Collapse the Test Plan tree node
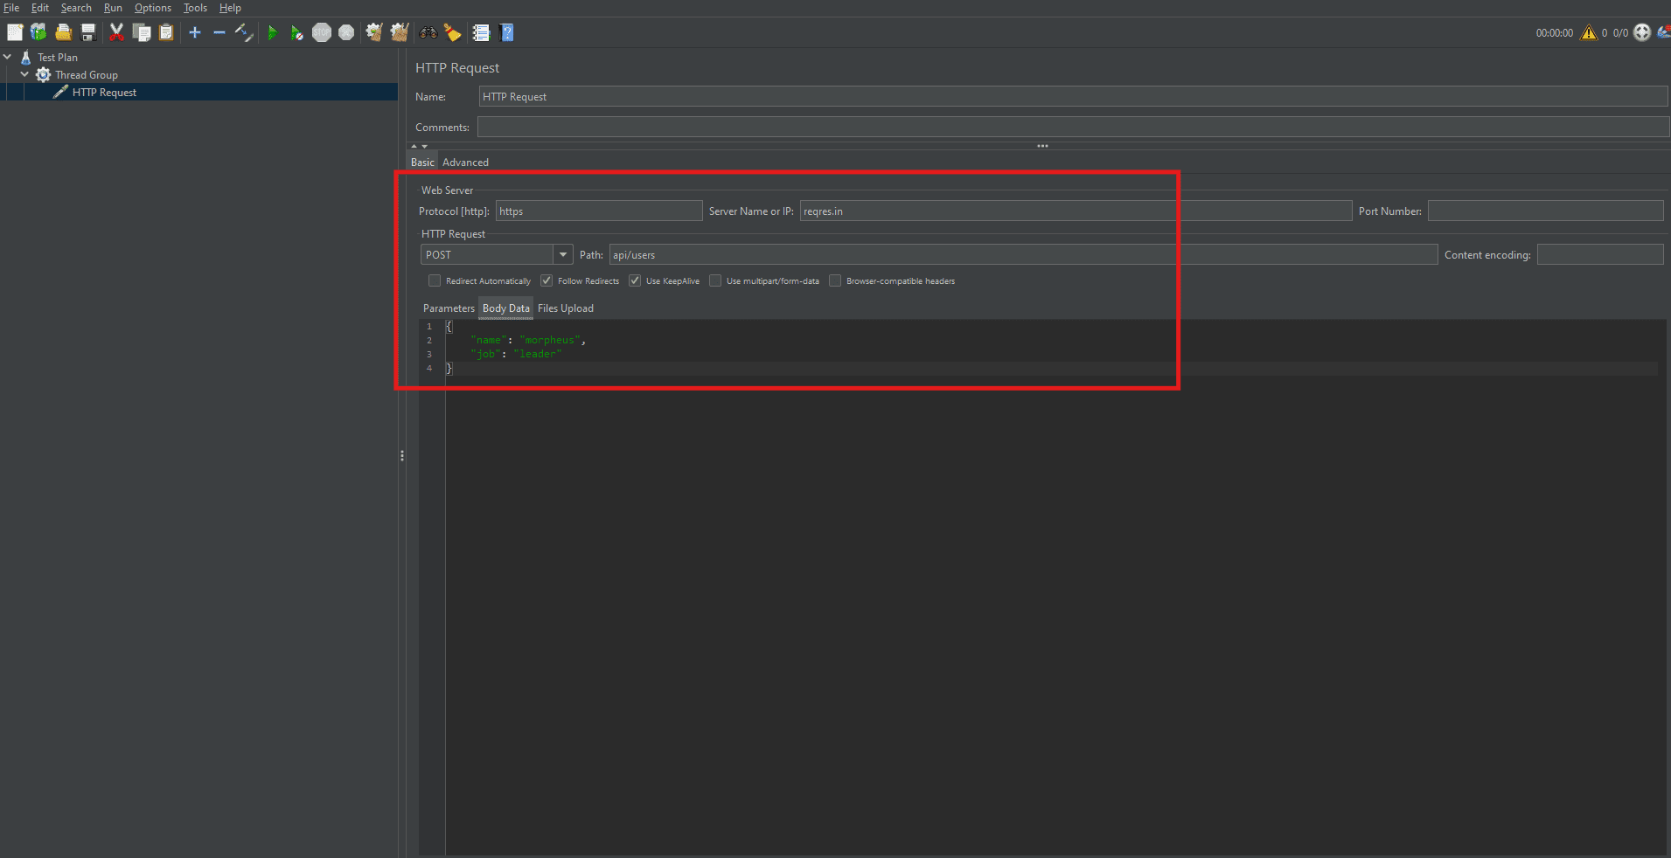The image size is (1671, 858). tap(7, 57)
